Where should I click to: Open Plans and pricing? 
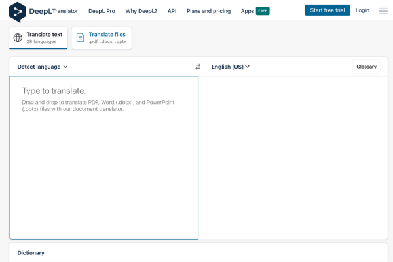[x=208, y=11]
